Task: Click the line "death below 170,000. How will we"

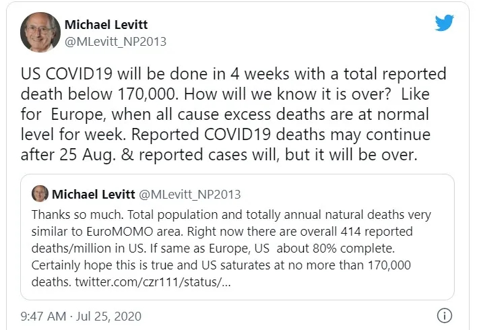Action: tap(225, 94)
